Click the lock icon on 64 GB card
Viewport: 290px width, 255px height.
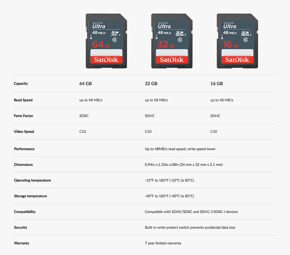tap(91, 37)
